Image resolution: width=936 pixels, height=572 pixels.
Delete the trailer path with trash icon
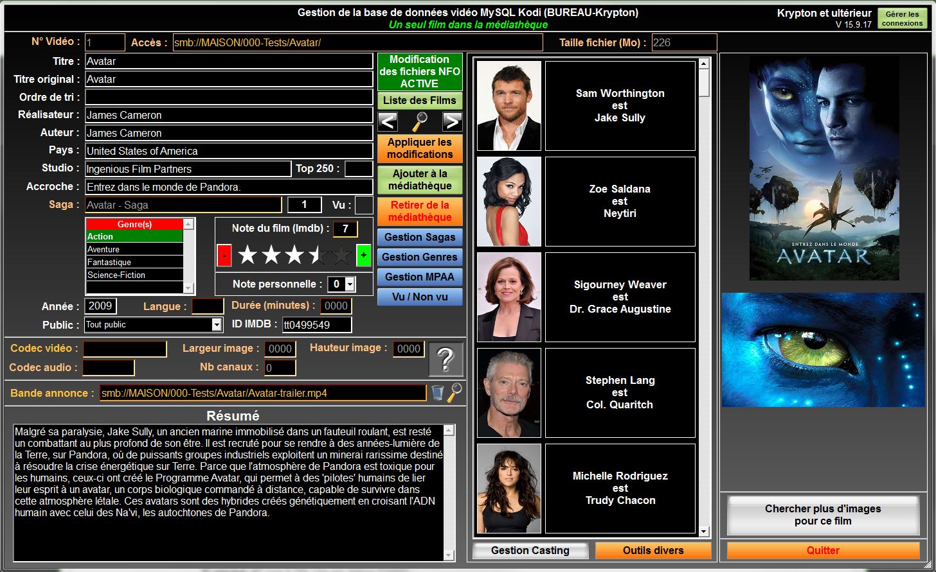pos(437,392)
